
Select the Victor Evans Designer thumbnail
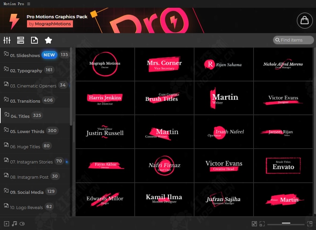click(283, 98)
